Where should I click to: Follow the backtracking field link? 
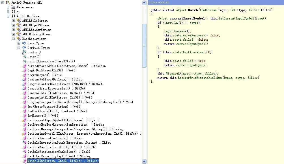[x=193, y=52]
